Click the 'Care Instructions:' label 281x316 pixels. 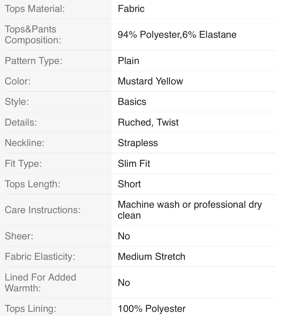click(43, 210)
